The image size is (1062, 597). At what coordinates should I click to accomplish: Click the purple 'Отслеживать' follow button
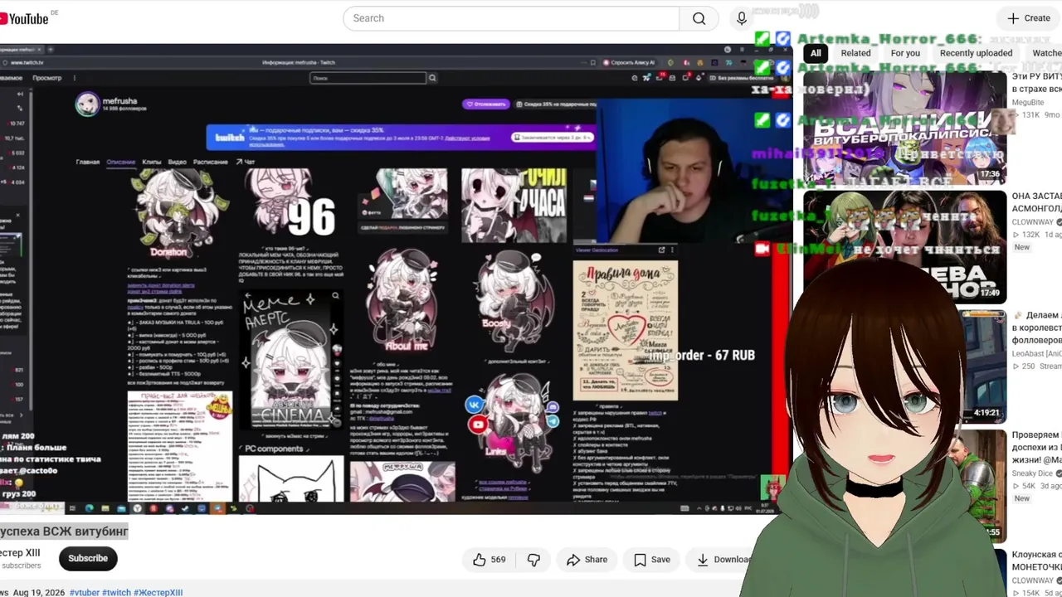[486, 104]
